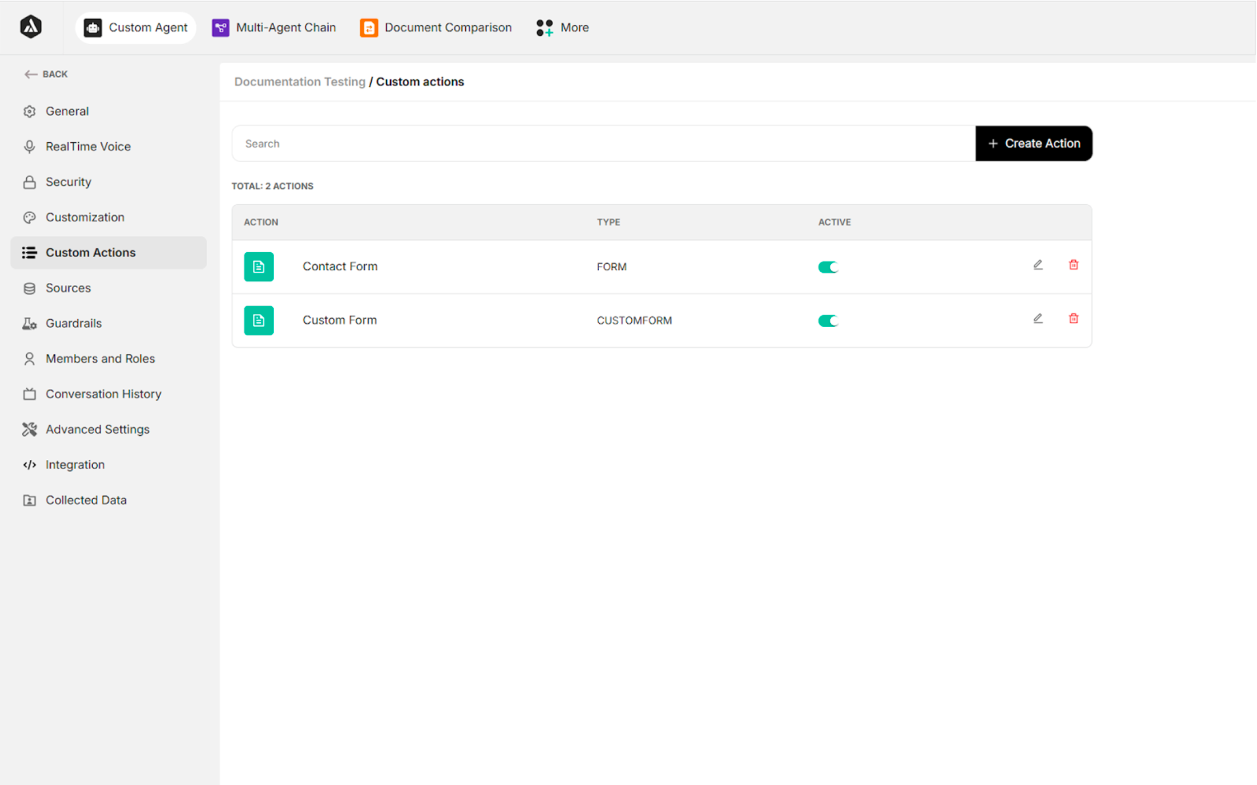Click the Sources database icon

(x=29, y=288)
